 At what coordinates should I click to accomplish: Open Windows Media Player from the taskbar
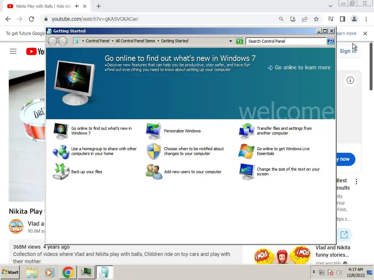[50, 272]
